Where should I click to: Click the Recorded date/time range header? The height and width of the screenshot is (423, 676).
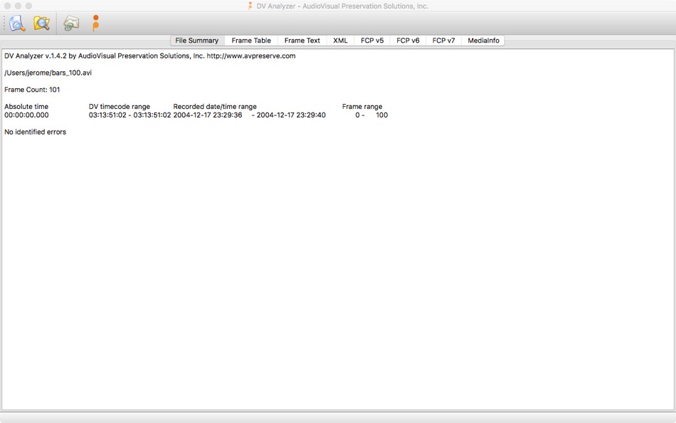215,106
